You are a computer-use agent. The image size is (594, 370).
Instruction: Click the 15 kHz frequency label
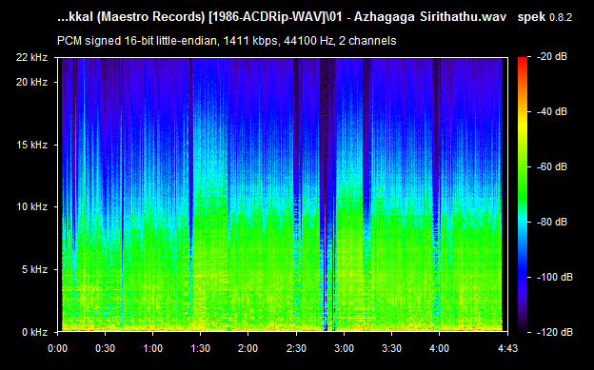pos(31,145)
